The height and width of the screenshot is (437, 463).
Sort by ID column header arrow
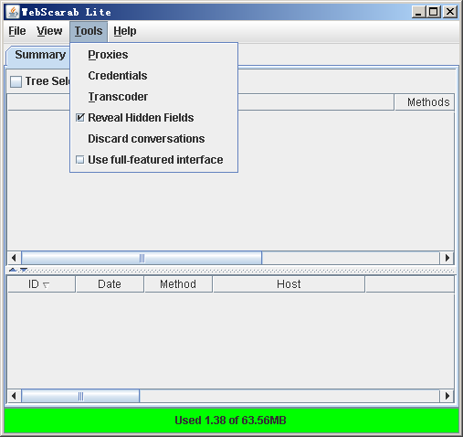click(x=47, y=285)
